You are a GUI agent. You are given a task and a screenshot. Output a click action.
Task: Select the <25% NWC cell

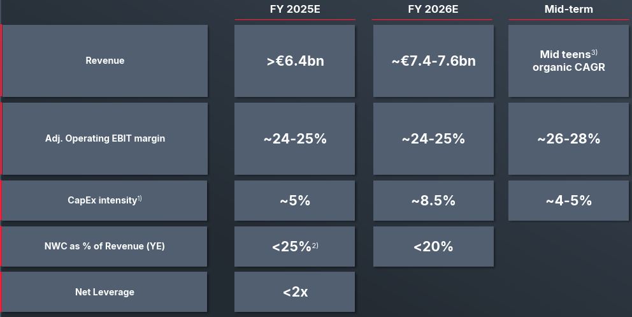click(x=294, y=247)
